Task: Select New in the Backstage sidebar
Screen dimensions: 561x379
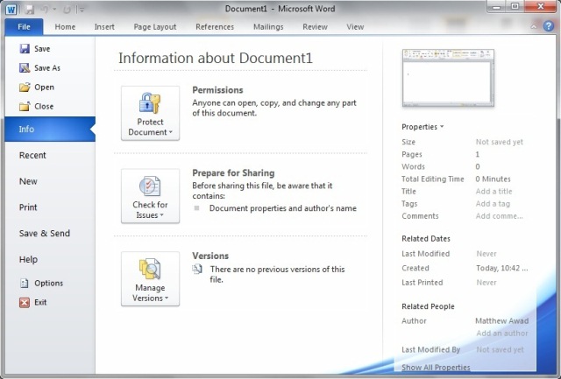Action: pyautogui.click(x=28, y=181)
